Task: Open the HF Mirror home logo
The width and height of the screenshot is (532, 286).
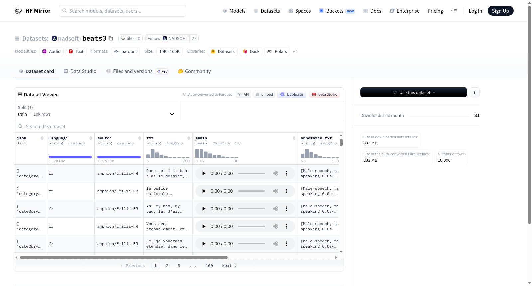Action: [33, 11]
